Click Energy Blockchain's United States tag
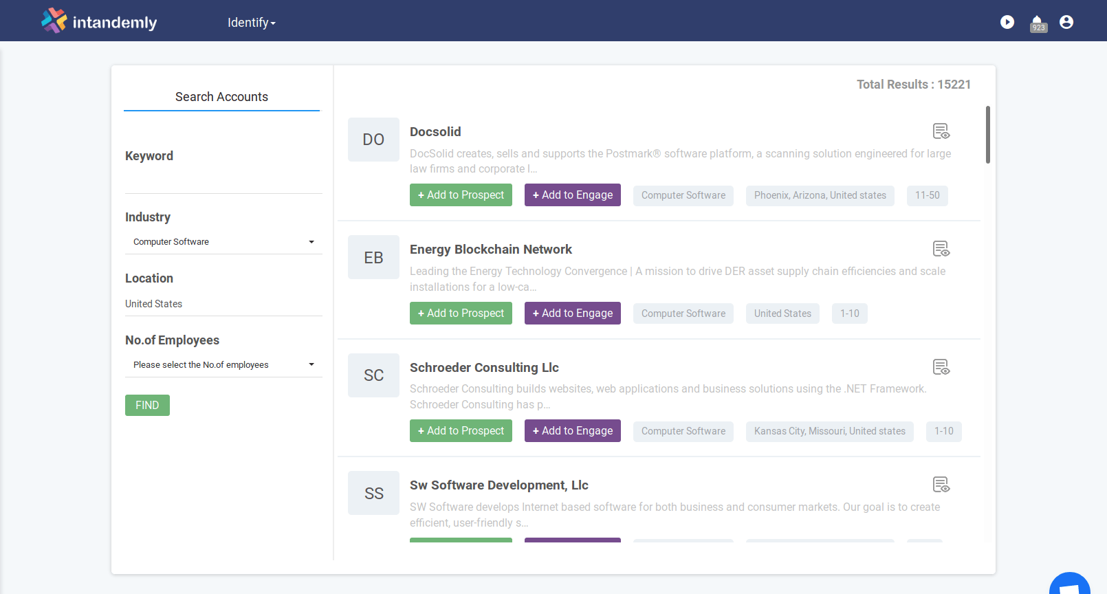This screenshot has width=1107, height=594. (782, 313)
